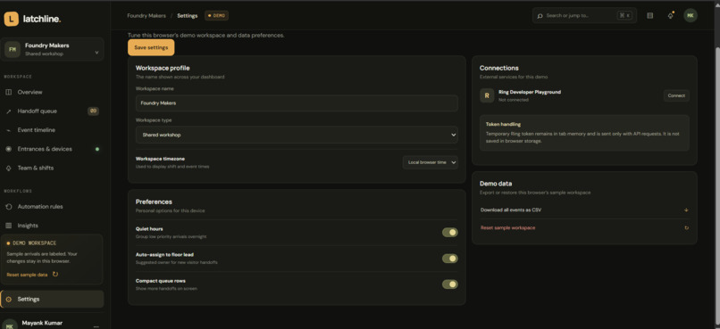The width and height of the screenshot is (720, 329).
Task: Toggle the Compact queue rows switch
Action: 450,284
